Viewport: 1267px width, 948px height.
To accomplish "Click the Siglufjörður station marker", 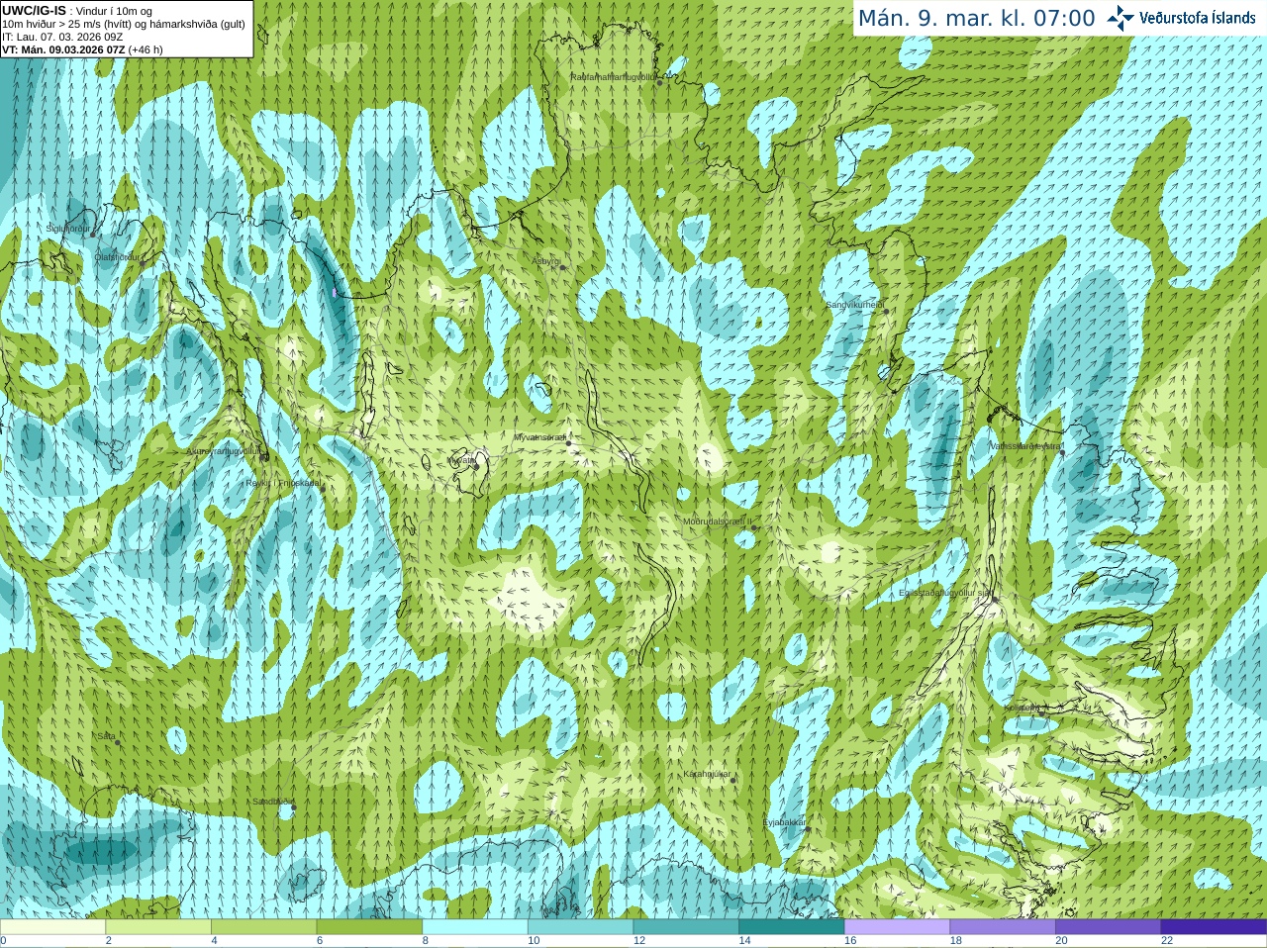I will coord(92,235).
